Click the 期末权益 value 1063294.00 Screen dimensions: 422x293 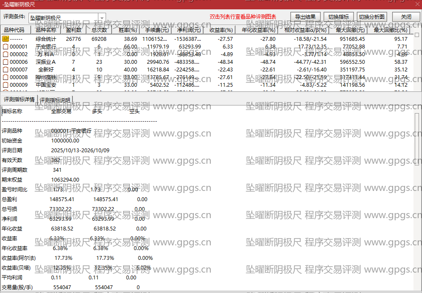pyautogui.click(x=65, y=180)
